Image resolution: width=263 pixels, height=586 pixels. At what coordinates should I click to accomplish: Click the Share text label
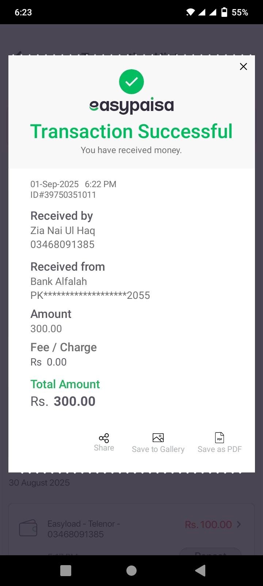104,448
